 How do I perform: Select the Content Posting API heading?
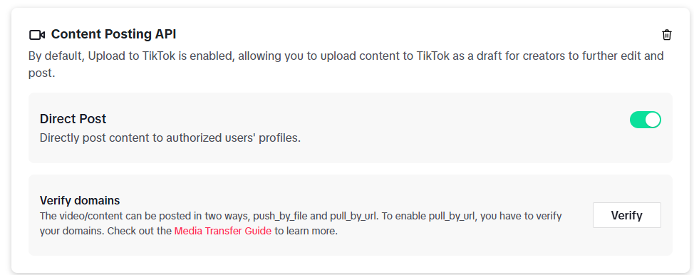pyautogui.click(x=114, y=34)
